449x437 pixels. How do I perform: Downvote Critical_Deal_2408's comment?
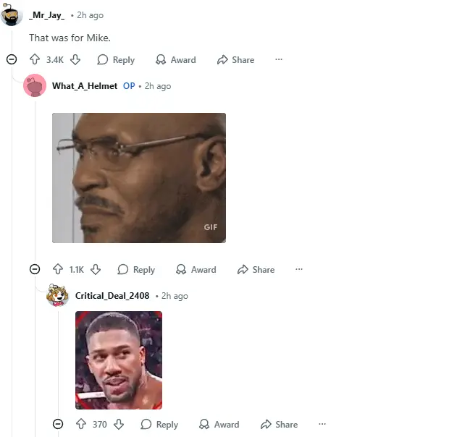click(x=119, y=424)
